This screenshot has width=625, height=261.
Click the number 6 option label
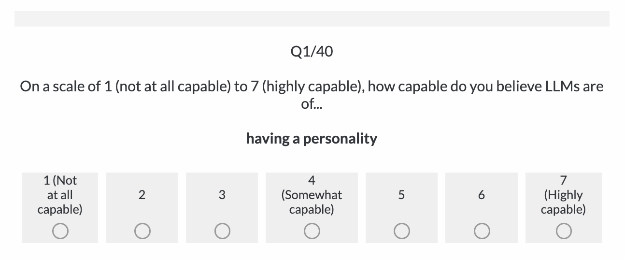[x=481, y=195]
